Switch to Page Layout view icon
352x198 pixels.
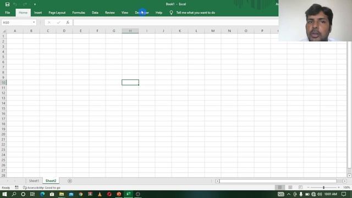tap(290, 188)
